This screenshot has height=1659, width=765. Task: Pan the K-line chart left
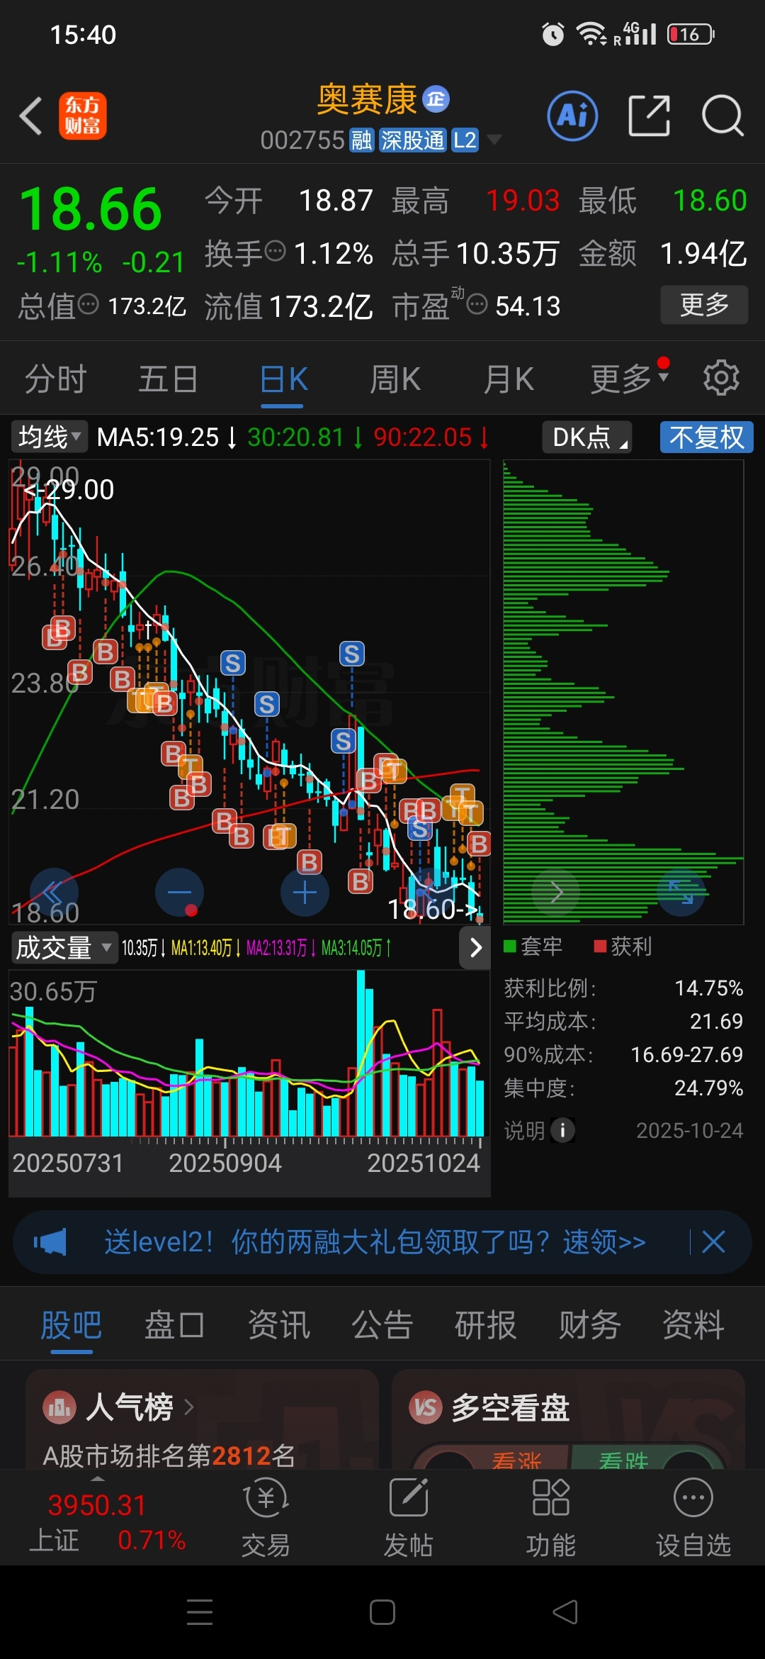click(54, 892)
